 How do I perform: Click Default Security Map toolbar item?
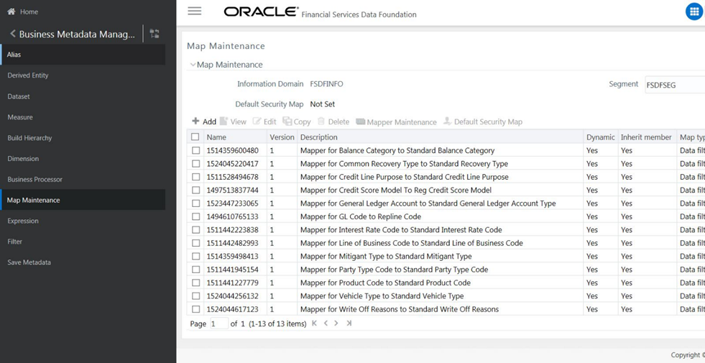tap(482, 121)
